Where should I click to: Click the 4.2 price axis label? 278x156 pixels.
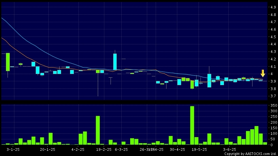pyautogui.click(x=273, y=59)
